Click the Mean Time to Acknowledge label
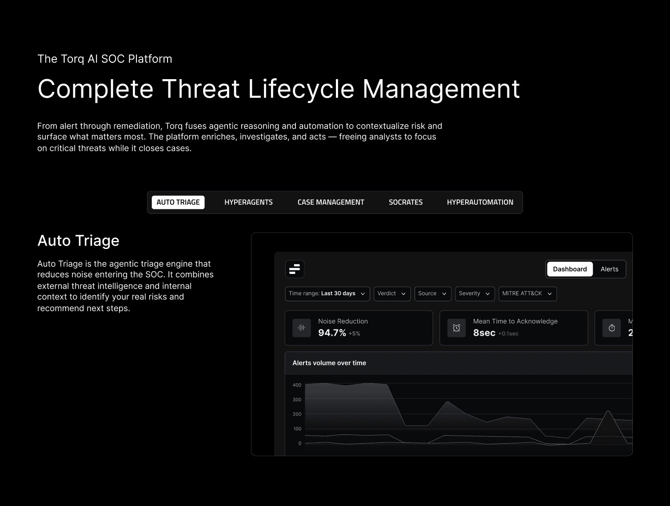670x506 pixels. coord(515,321)
